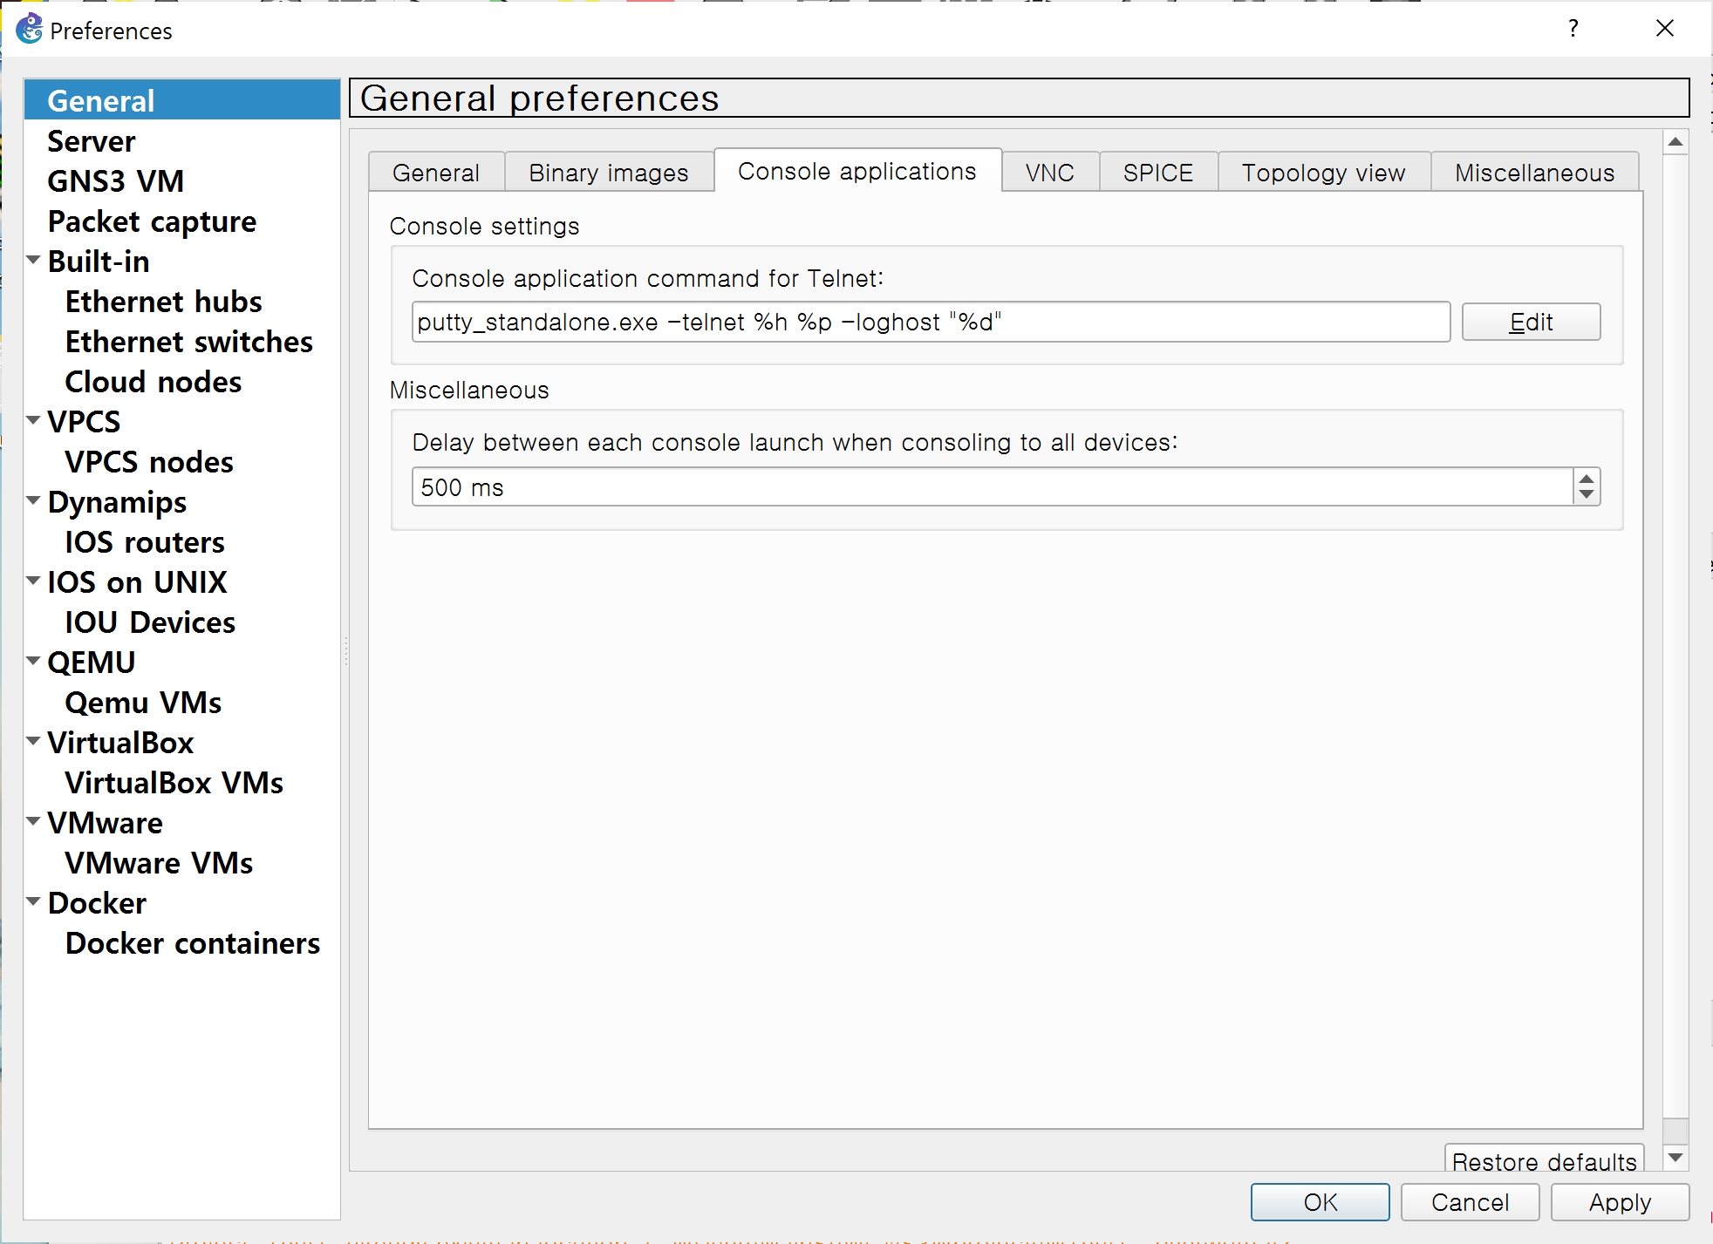This screenshot has width=1713, height=1244.
Task: Select Docker containers in the sidebar
Action: coord(192,943)
